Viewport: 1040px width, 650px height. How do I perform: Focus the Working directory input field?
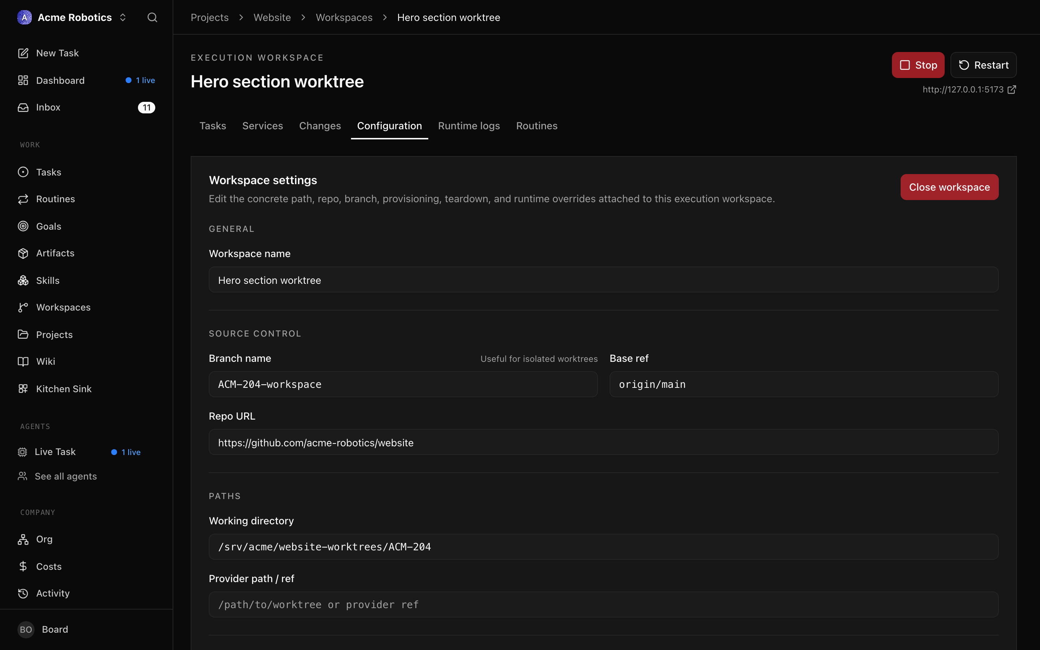coord(603,547)
